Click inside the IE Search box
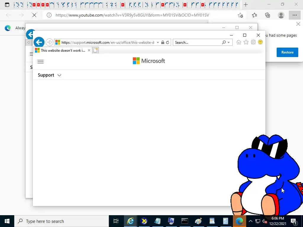This screenshot has width=303, height=227. [197, 43]
